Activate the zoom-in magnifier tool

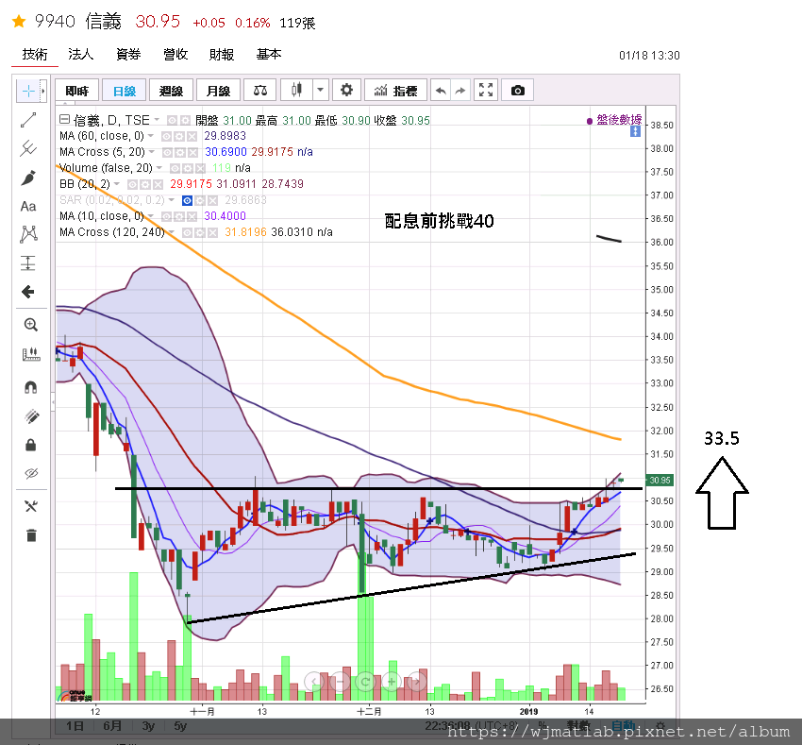click(x=31, y=325)
